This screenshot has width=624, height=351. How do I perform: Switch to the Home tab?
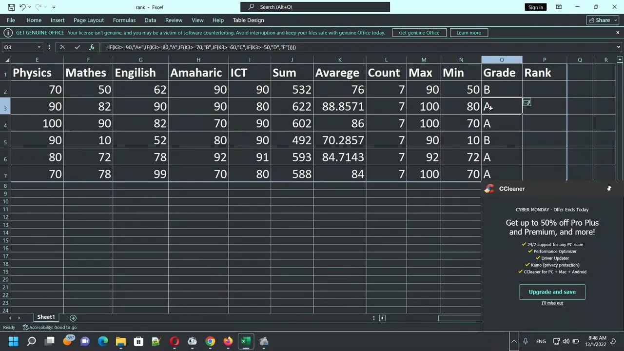(x=34, y=20)
